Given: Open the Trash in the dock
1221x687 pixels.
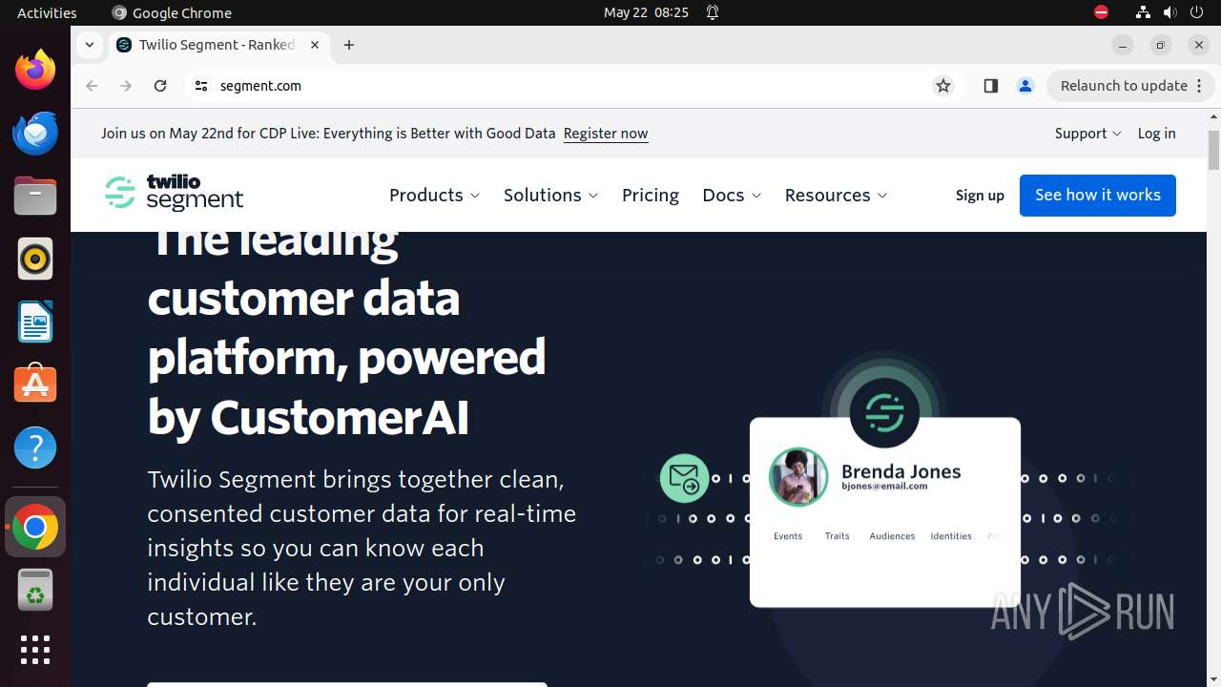Looking at the screenshot, I should (35, 590).
